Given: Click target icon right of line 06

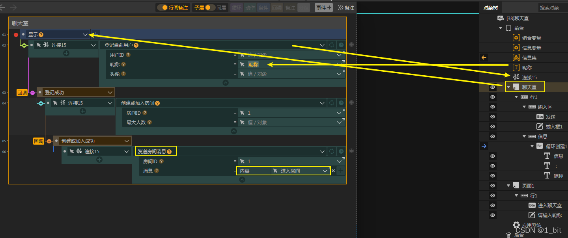Looking at the screenshot, I should coord(351,151).
